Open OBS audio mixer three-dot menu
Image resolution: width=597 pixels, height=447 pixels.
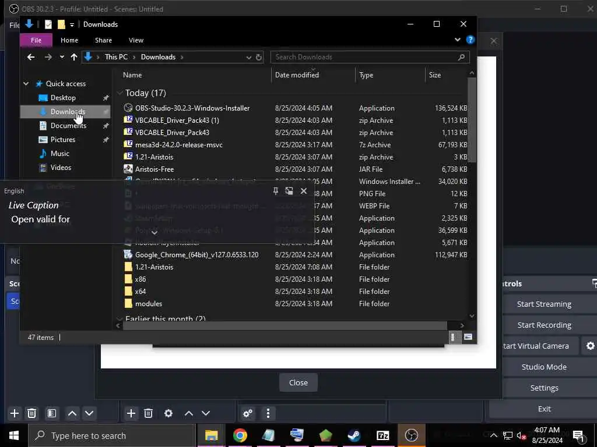[x=268, y=413]
